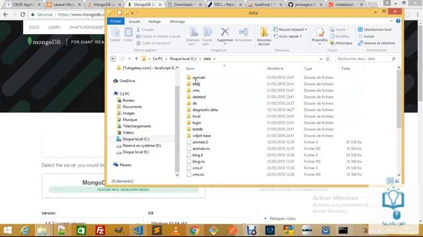Screen dimensions: 423x237
Task: Click the Copier icon in the ribbon
Action: coord(115,33)
